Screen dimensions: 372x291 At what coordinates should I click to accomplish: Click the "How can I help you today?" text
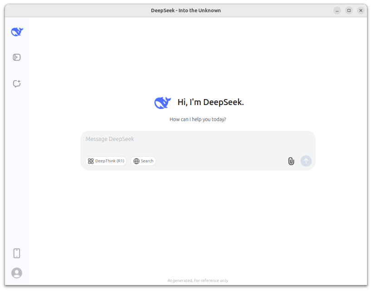point(198,119)
